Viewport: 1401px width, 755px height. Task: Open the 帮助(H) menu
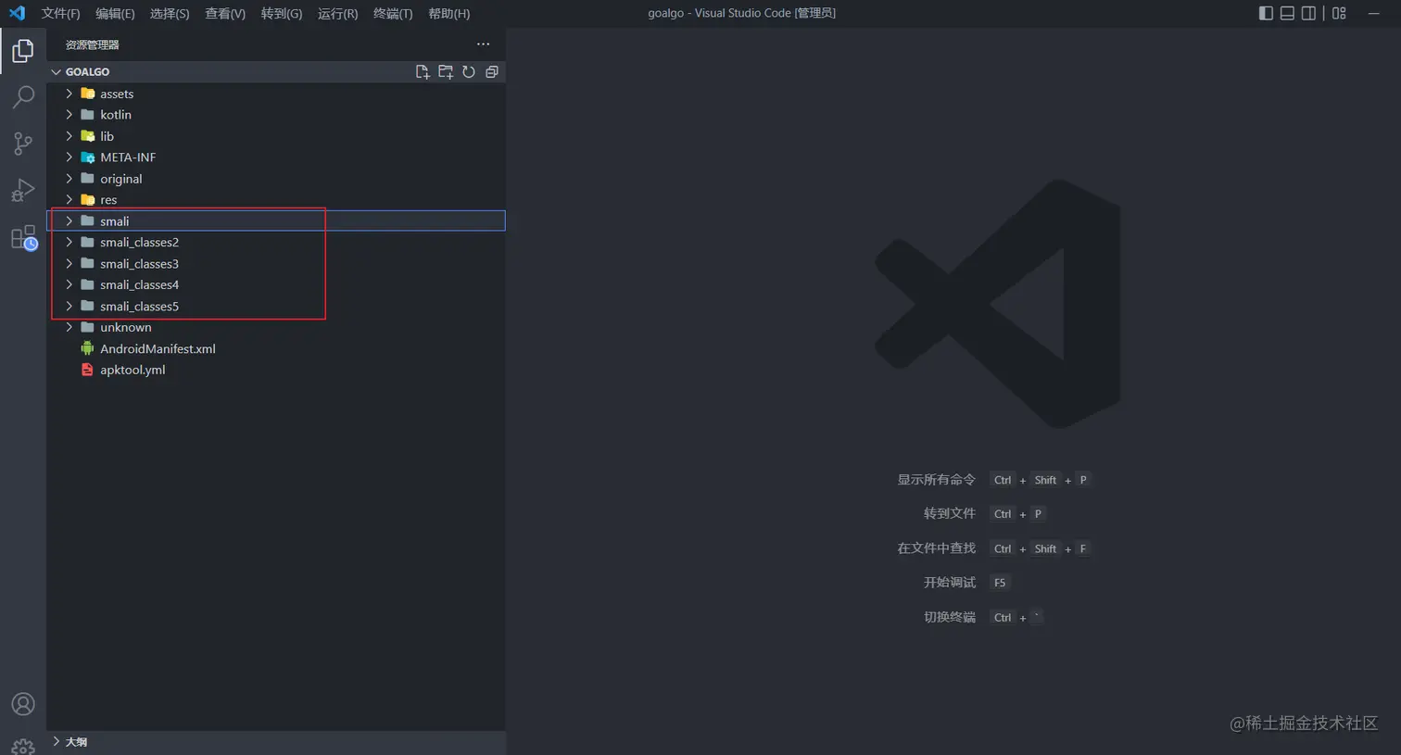coord(448,13)
